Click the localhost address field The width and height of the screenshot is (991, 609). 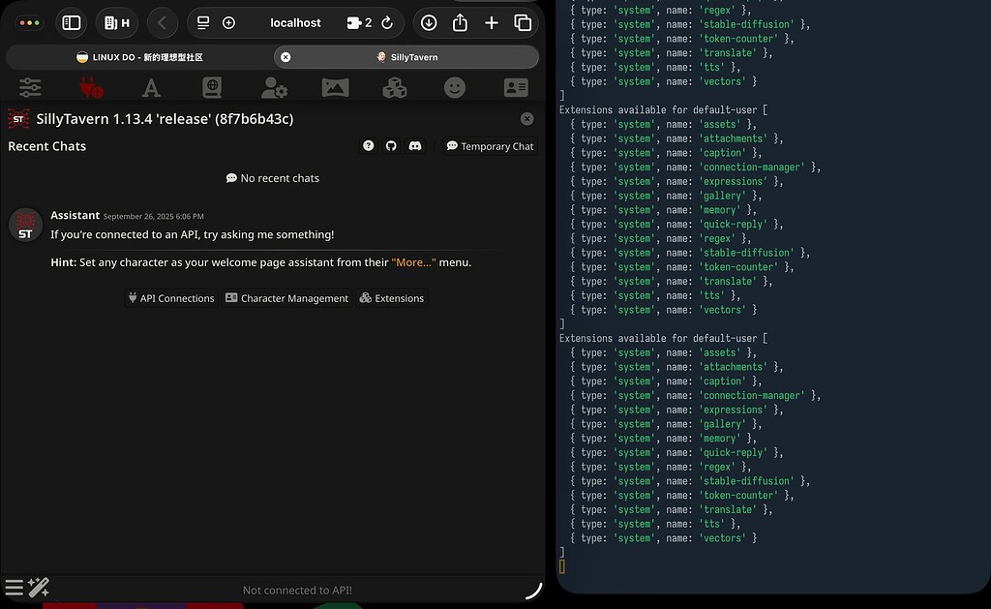295,23
